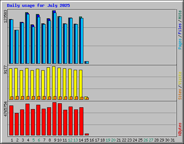Image resolution: width=184 pixels, height=144 pixels.
Task: Click the orange sites bar for day 3
Action: tap(23, 98)
